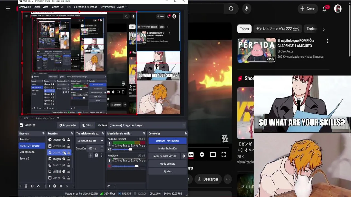Image resolution: width=351 pixels, height=197 pixels.
Task: Unlock the EMOTES source
Action: click(x=69, y=140)
